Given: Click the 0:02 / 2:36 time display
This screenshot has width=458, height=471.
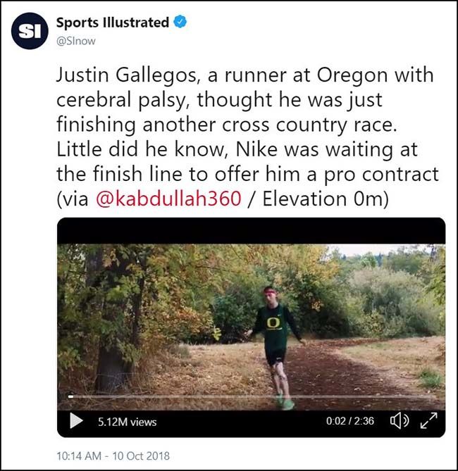Looking at the screenshot, I should pos(350,422).
